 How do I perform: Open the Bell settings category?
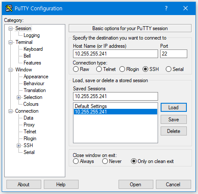[x=27, y=56]
